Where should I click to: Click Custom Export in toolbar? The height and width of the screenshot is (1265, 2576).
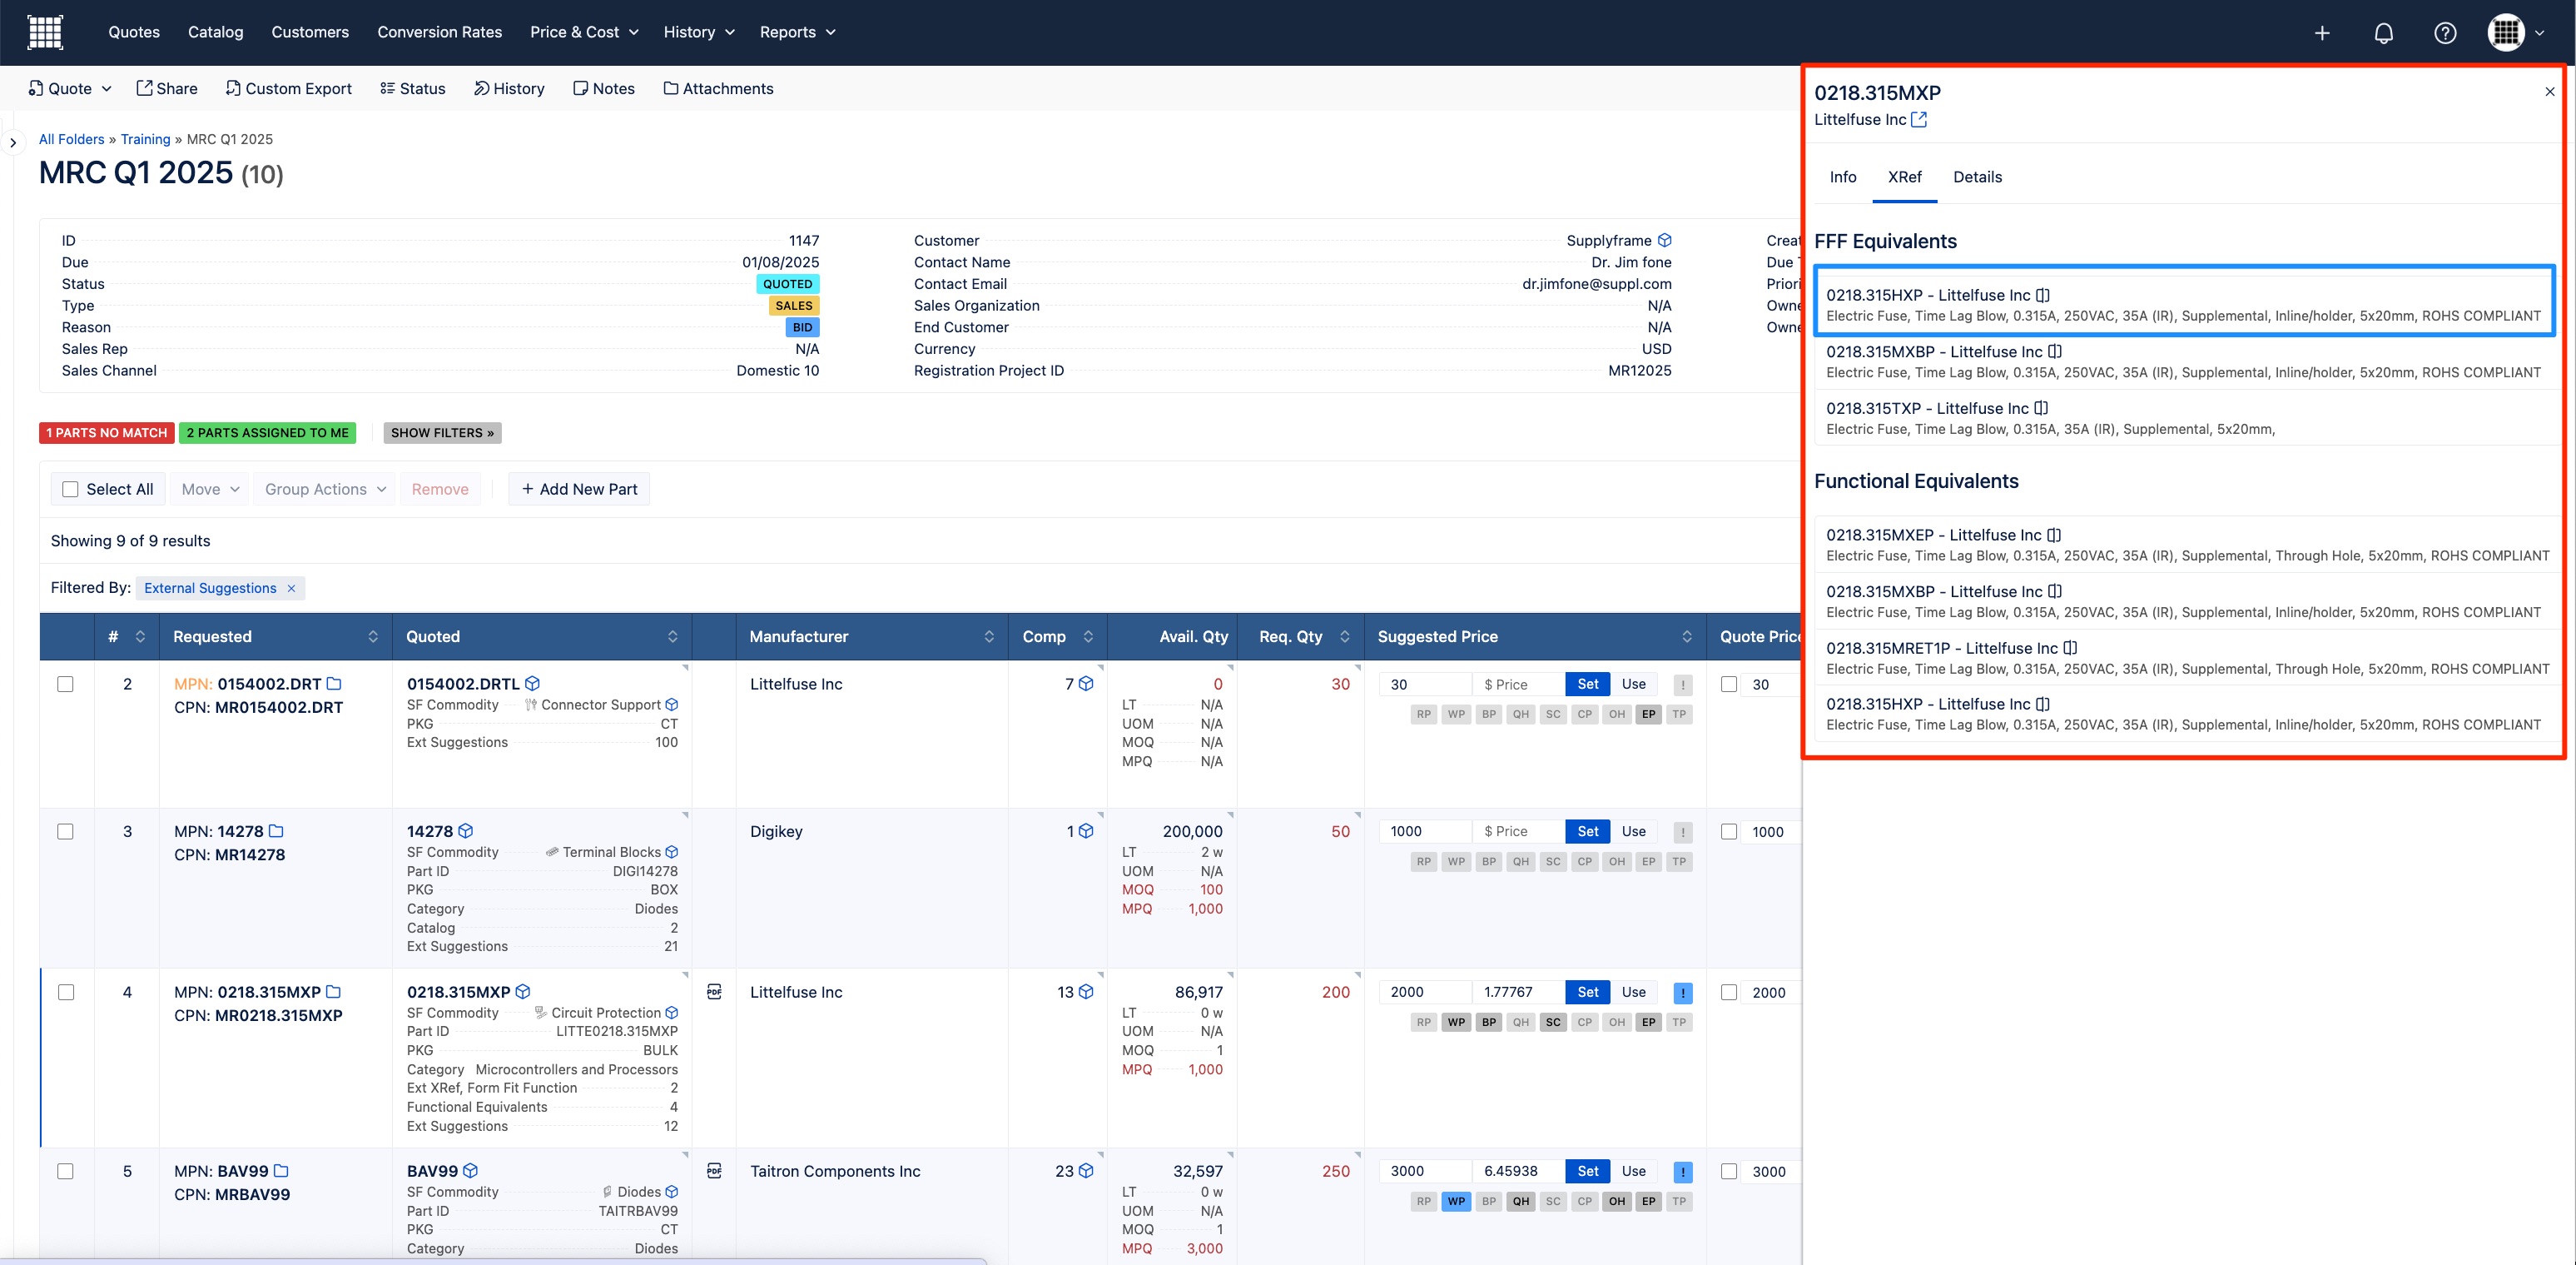(288, 88)
